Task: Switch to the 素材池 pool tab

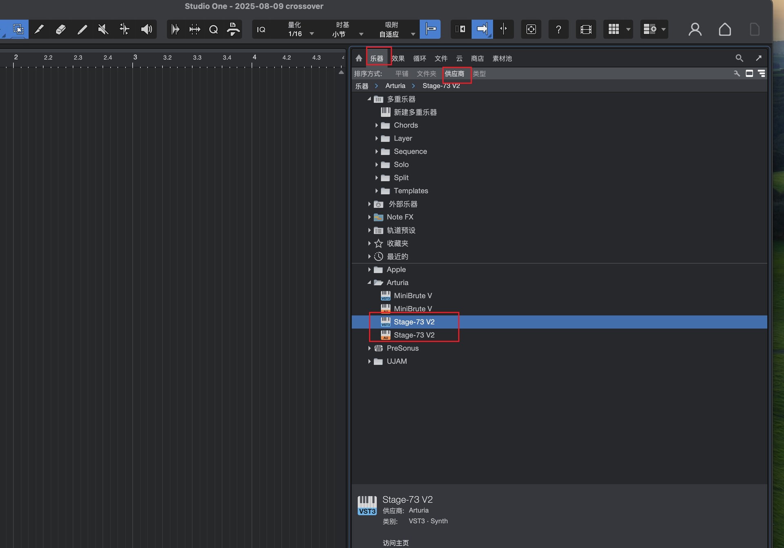Action: click(x=502, y=58)
